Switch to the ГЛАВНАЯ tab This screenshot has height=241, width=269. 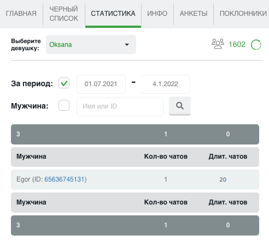[21, 14]
